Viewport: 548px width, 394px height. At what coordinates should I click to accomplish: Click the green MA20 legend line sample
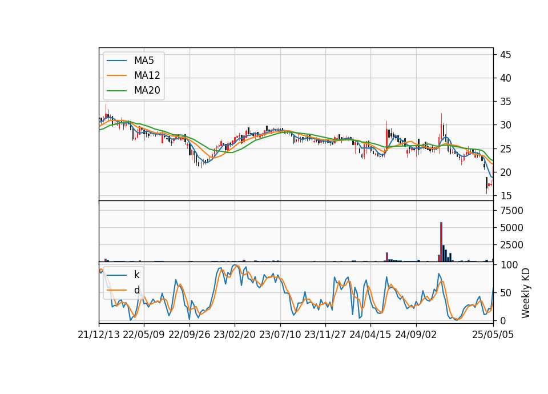[x=116, y=91]
